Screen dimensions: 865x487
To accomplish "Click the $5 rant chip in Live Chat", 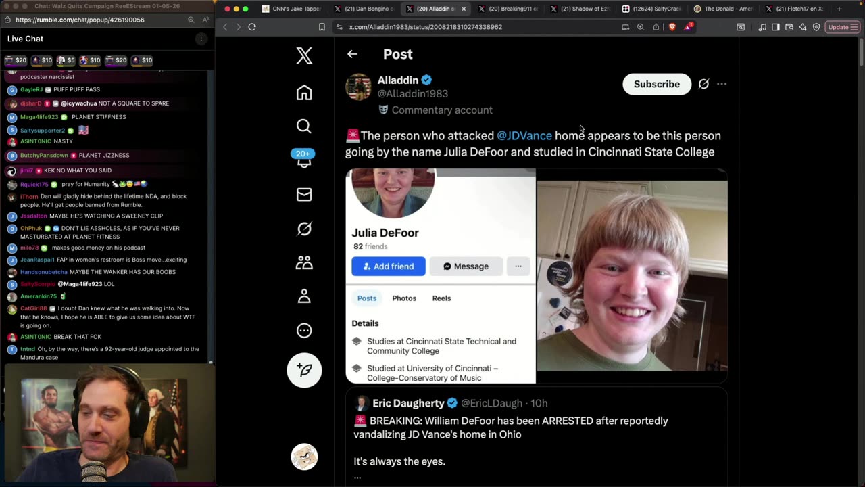I will point(66,60).
